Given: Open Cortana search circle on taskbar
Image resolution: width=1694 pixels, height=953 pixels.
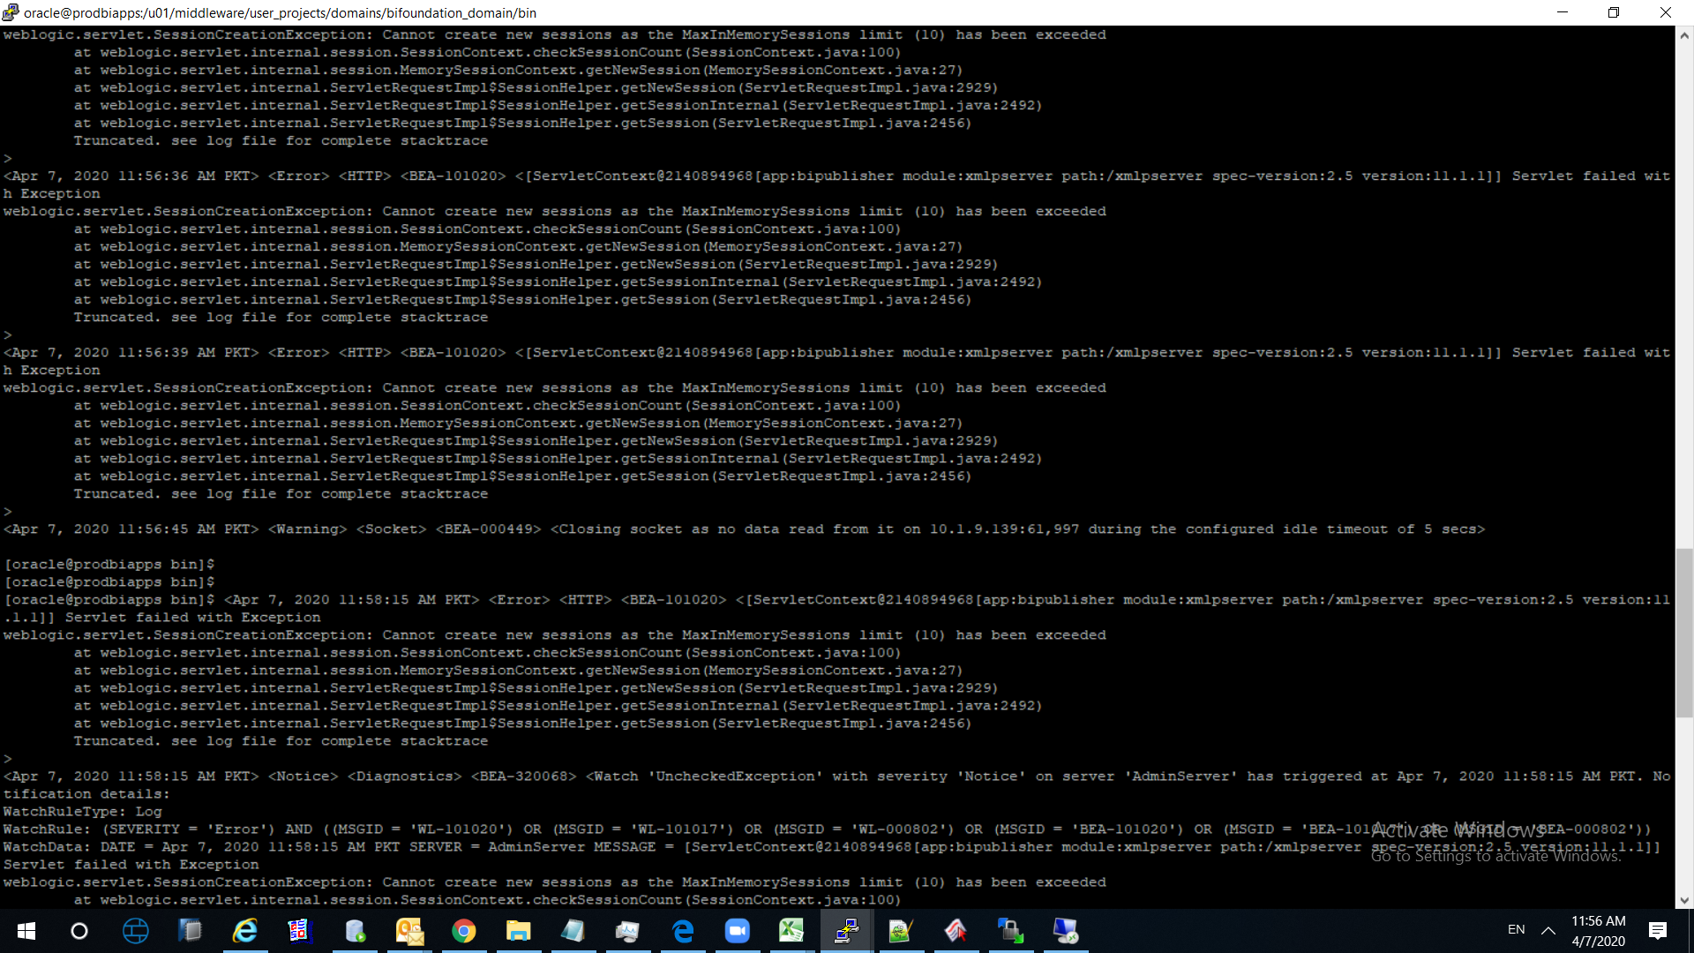Looking at the screenshot, I should 79,931.
